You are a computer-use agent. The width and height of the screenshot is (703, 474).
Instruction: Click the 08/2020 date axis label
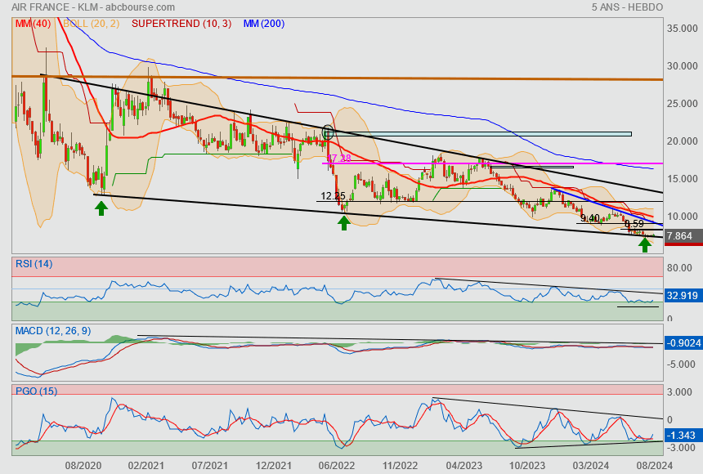(83, 466)
